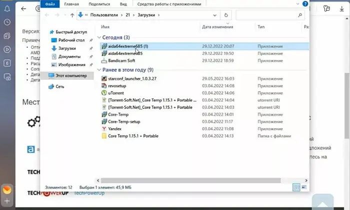Screen dimensions: 350x210
Task: Click the Bandicam Soft application icon
Action: [x=104, y=60]
